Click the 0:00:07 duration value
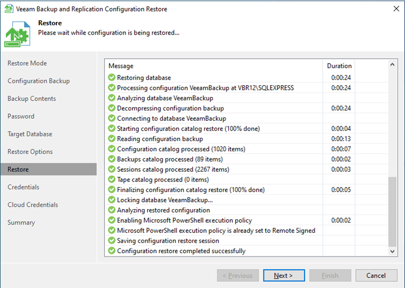This screenshot has width=405, height=288. [341, 149]
